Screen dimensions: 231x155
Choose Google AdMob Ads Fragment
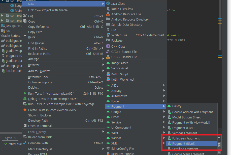point(192,112)
